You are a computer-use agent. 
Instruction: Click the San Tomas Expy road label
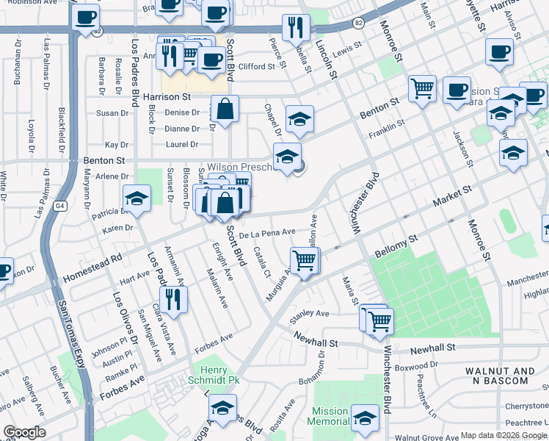coord(72,334)
